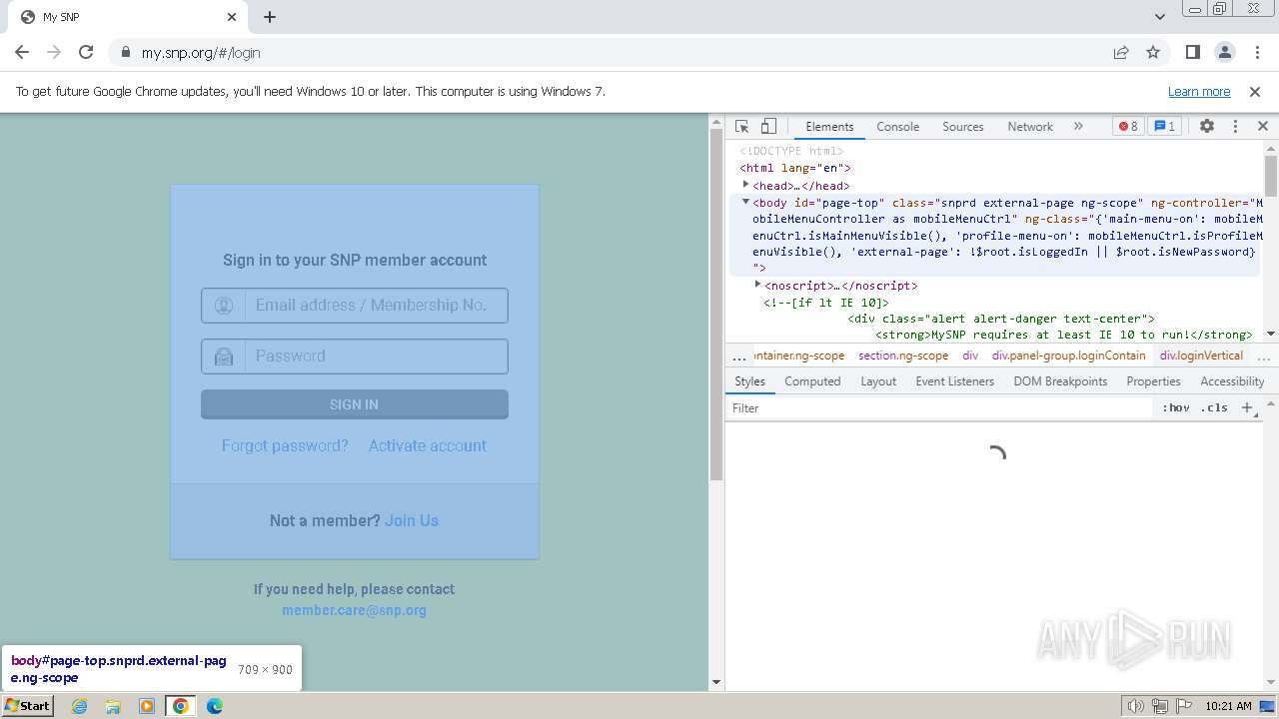Click the red errors count badge
Screen dimensions: 1279x719
1128,127
